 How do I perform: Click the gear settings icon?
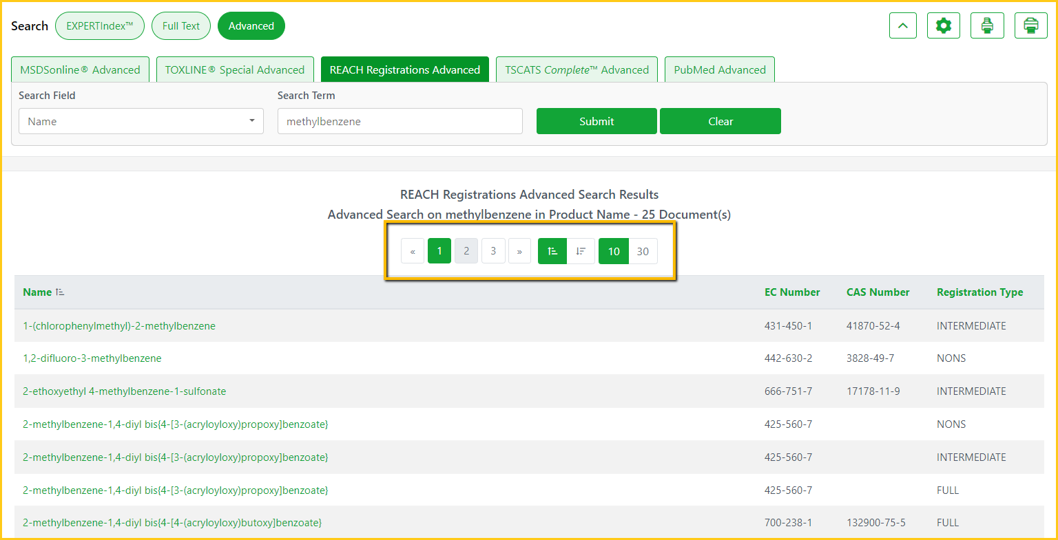point(943,26)
